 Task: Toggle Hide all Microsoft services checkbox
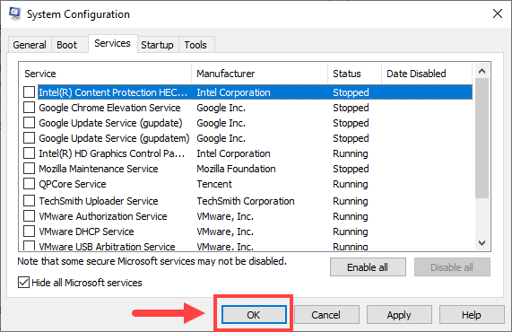coord(23,283)
